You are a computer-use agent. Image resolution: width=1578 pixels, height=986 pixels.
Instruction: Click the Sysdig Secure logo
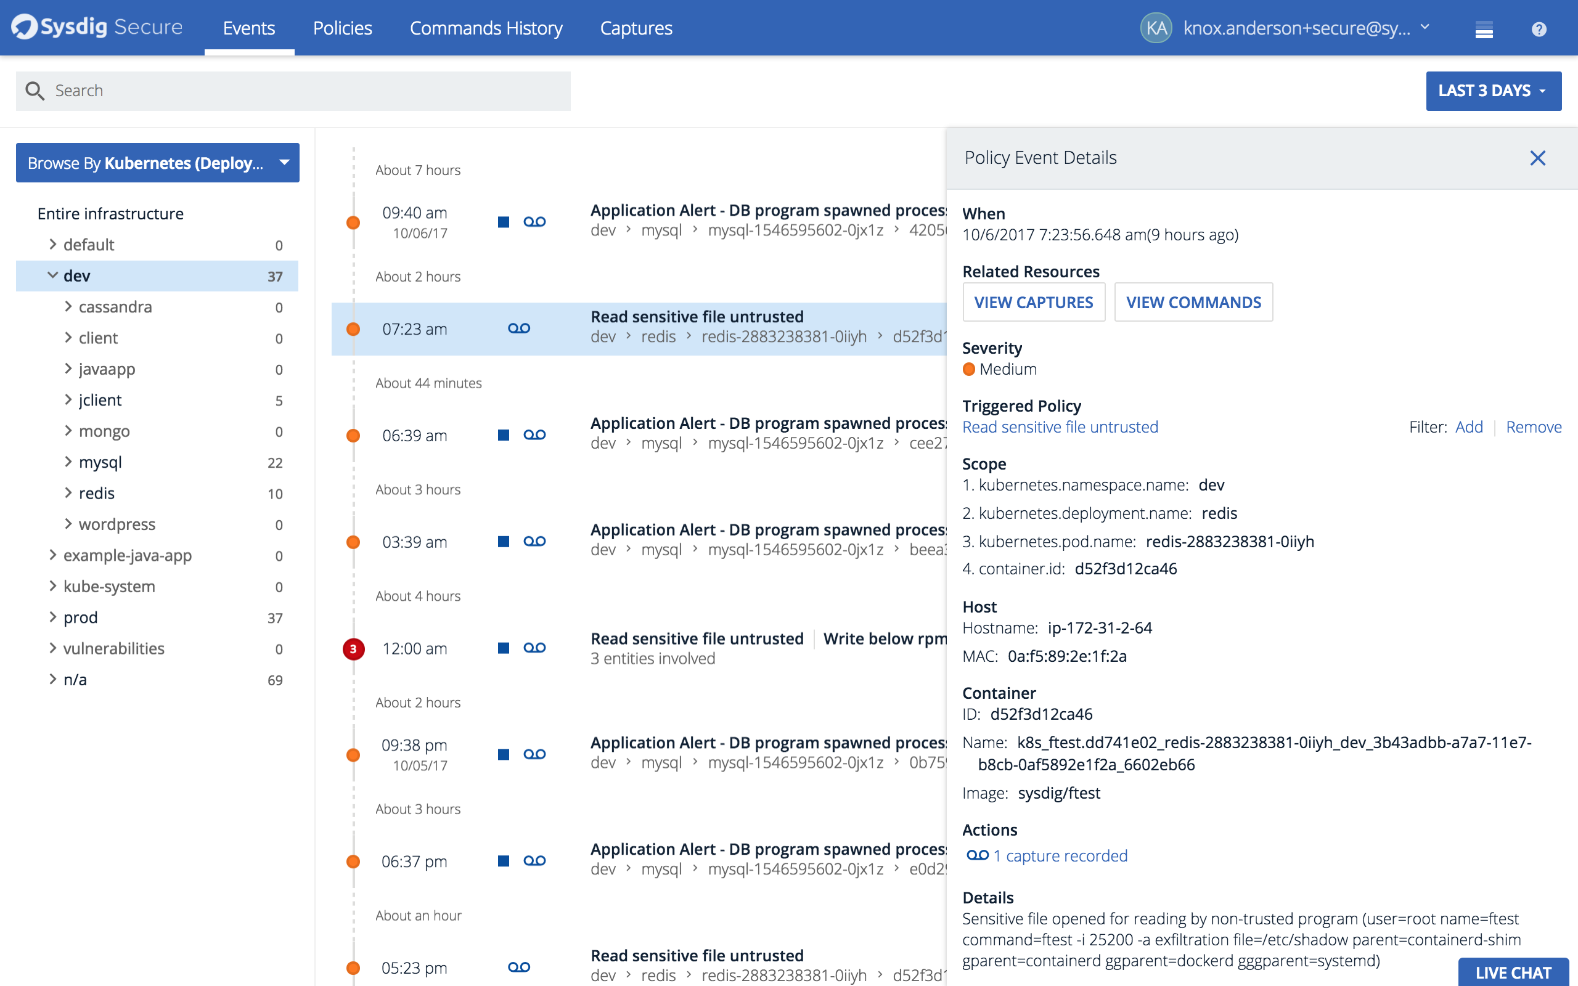97,27
